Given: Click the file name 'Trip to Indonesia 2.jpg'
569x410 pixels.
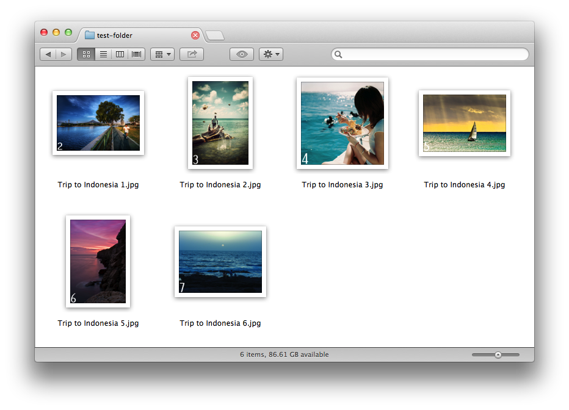Looking at the screenshot, I should 220,185.
